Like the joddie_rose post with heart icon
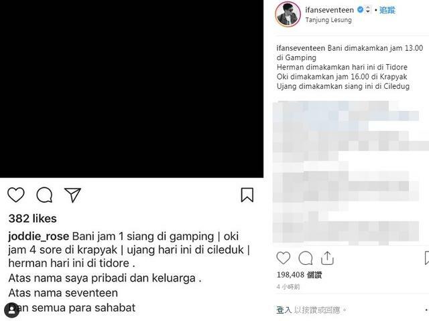Screen dimensions: 429x321 16,195
